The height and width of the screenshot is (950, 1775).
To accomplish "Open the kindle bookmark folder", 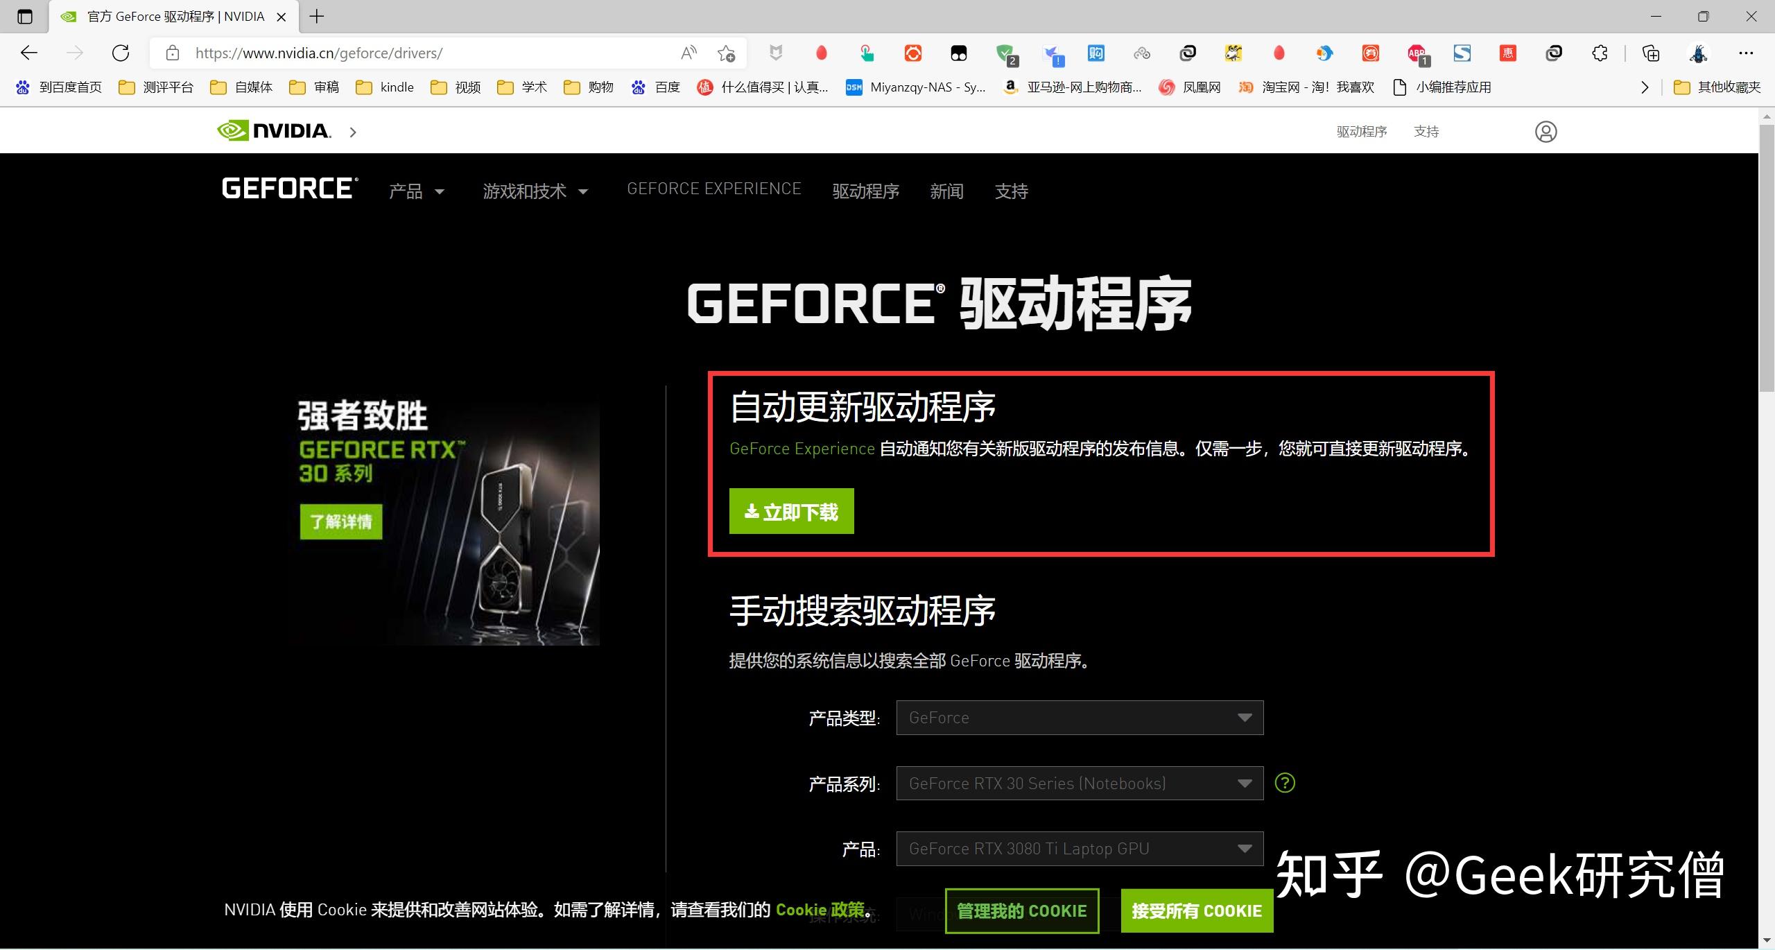I will (x=385, y=87).
